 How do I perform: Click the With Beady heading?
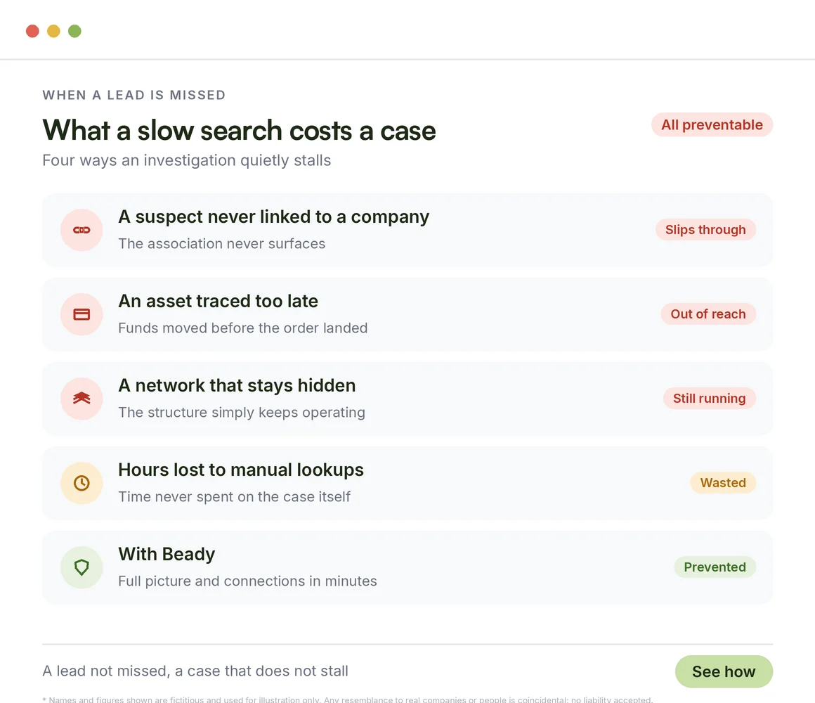167,554
